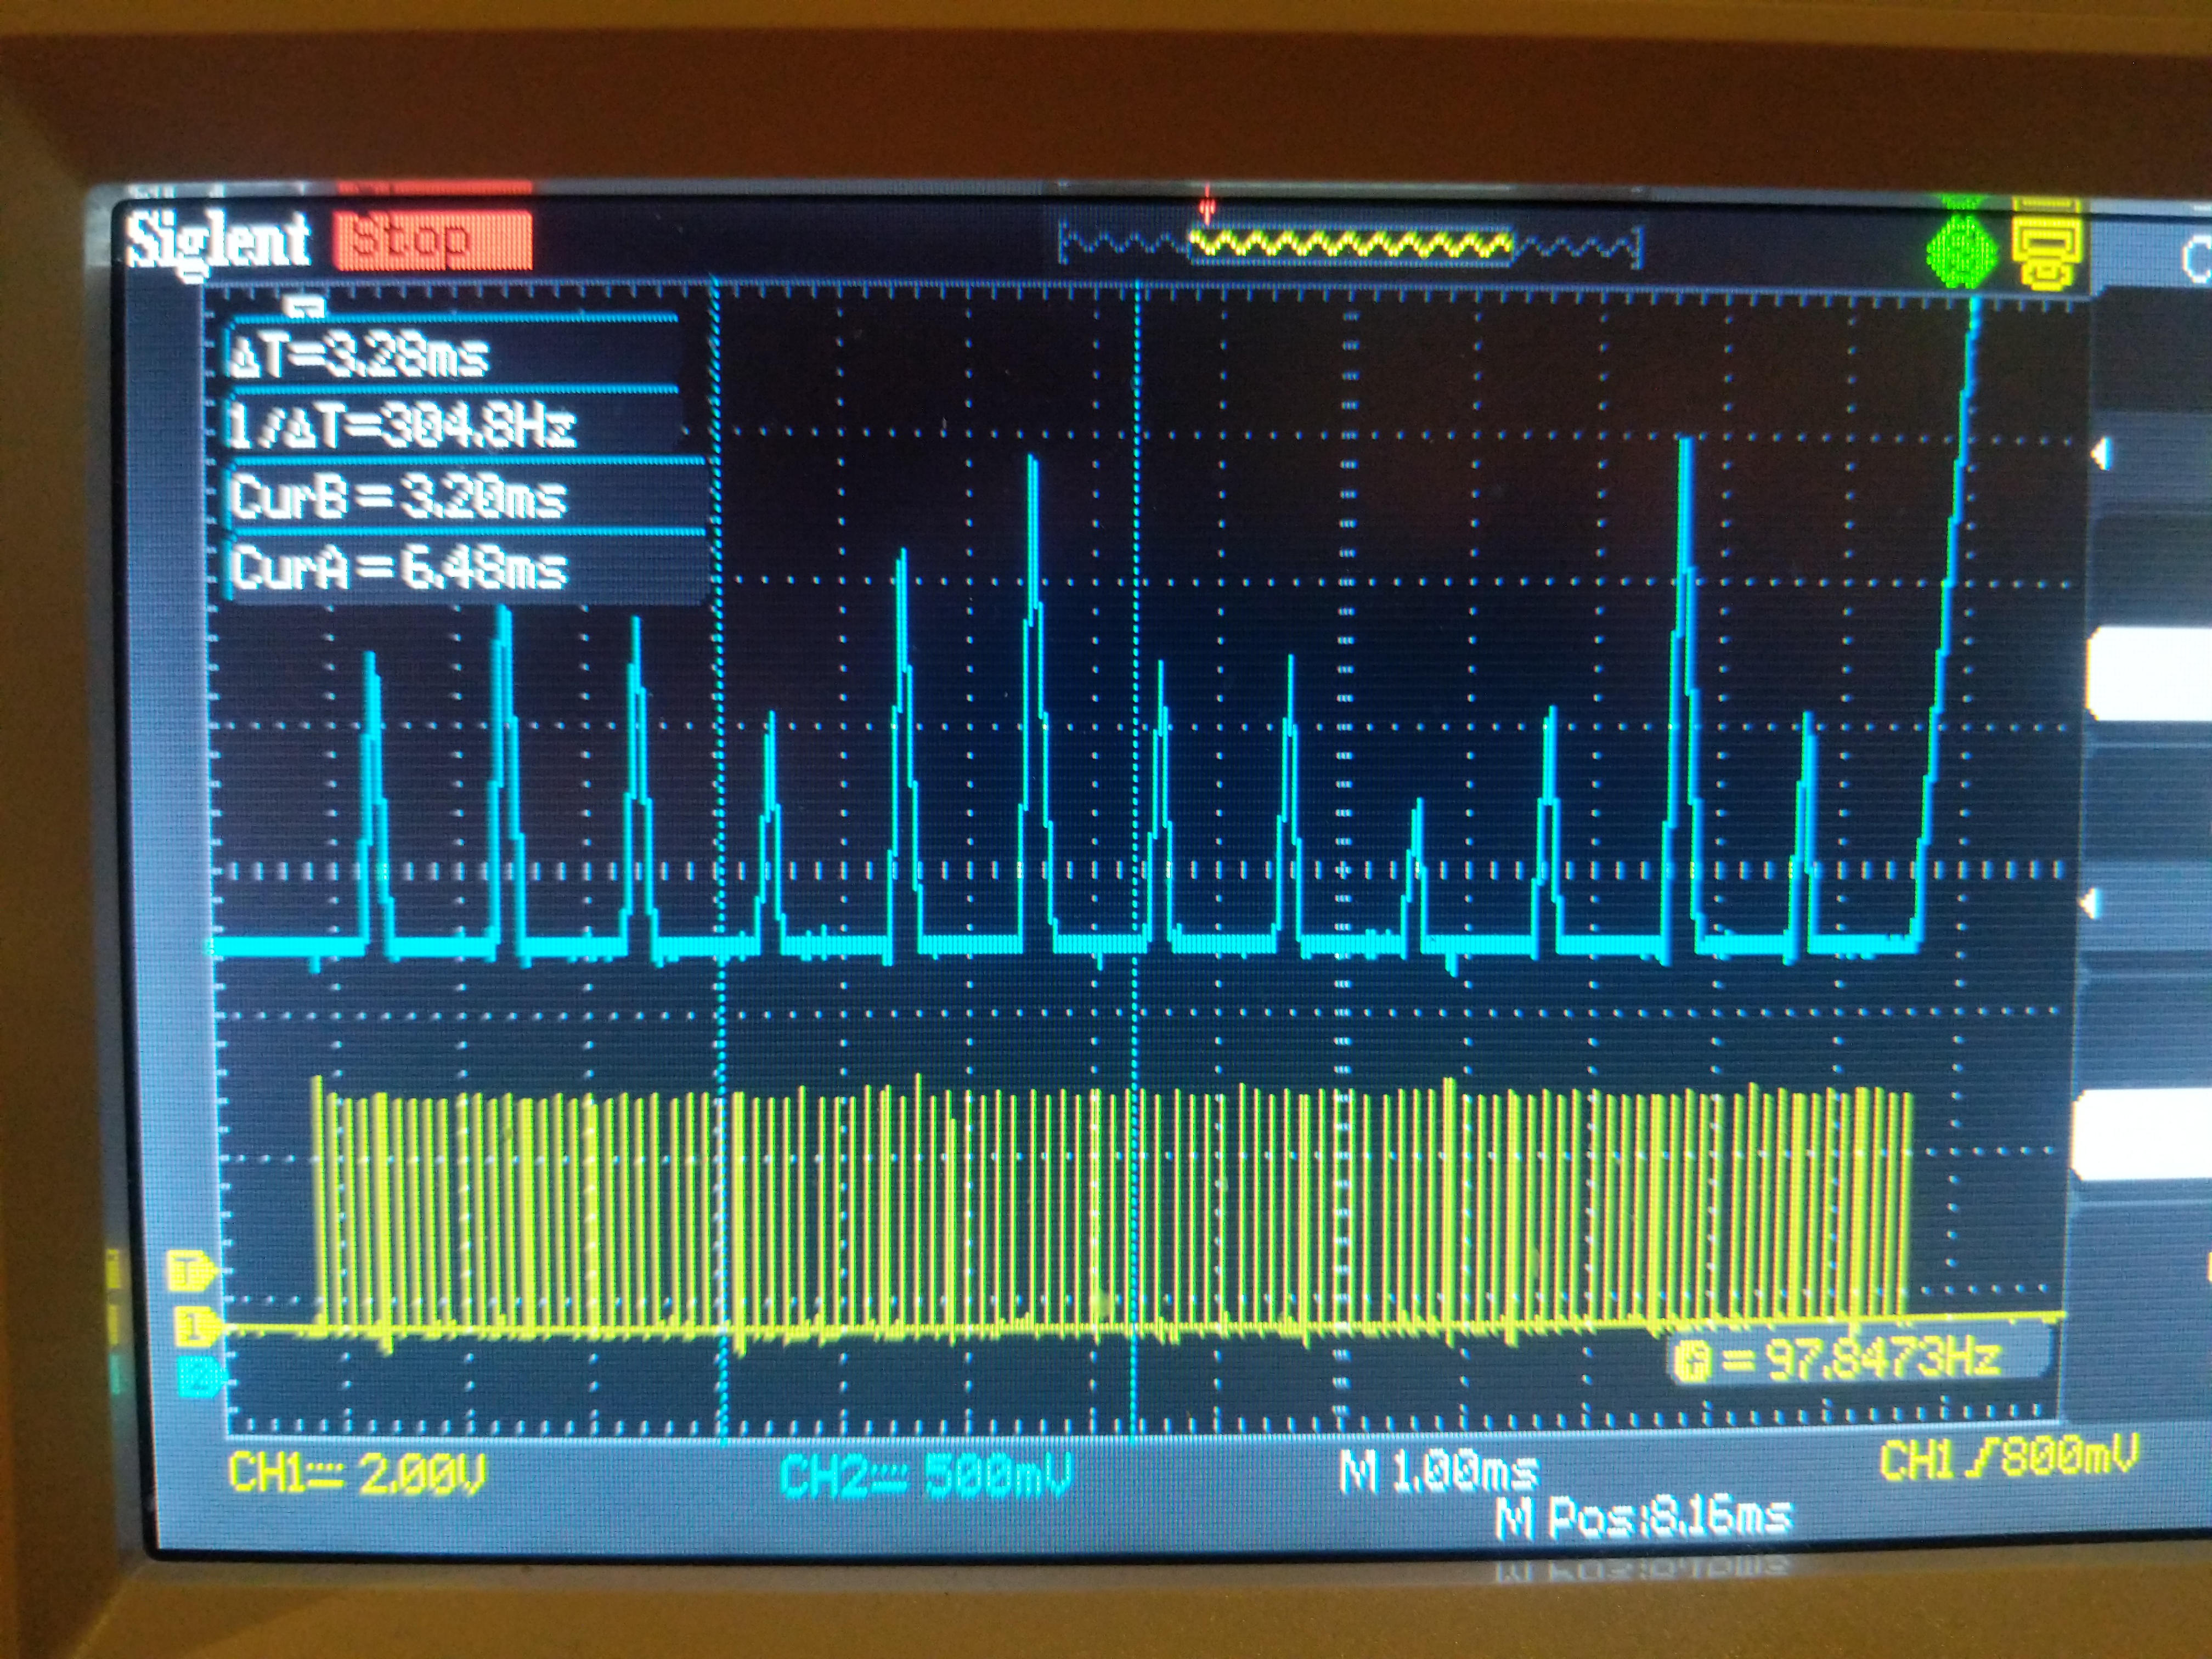Click the orange trigger level T marker
Viewport: 2212px width, 1659px height.
coord(191,1272)
